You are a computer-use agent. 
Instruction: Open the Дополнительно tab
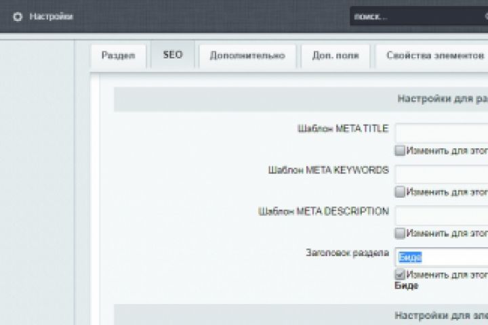(247, 56)
